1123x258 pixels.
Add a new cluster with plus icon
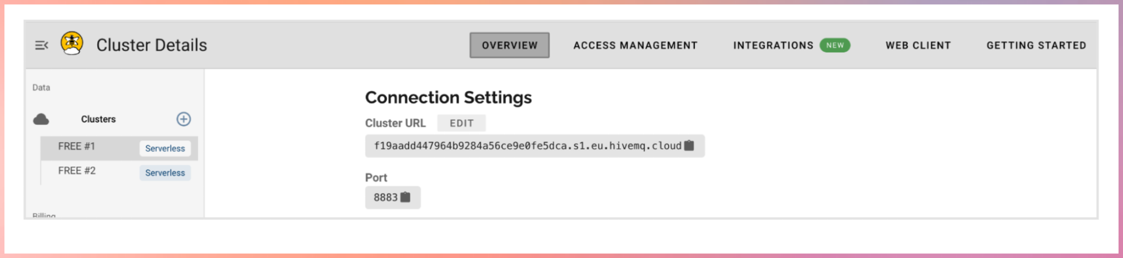[184, 119]
